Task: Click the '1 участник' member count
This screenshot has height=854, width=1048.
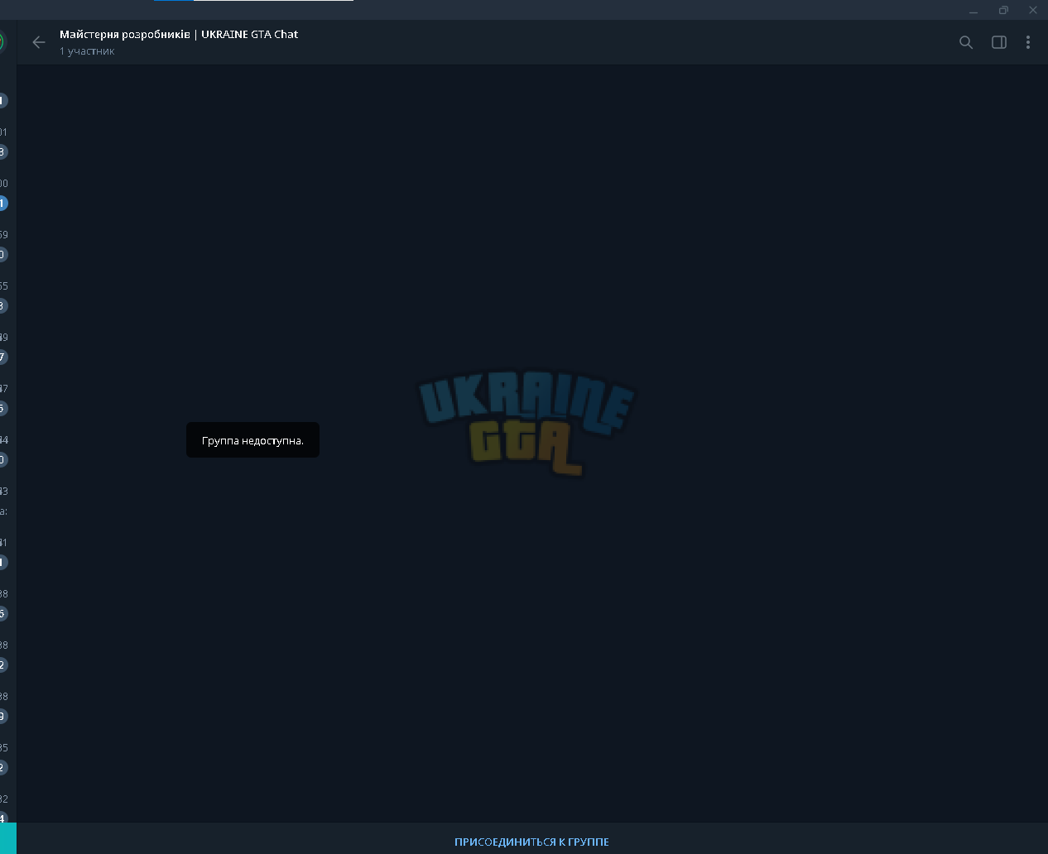Action: click(87, 51)
